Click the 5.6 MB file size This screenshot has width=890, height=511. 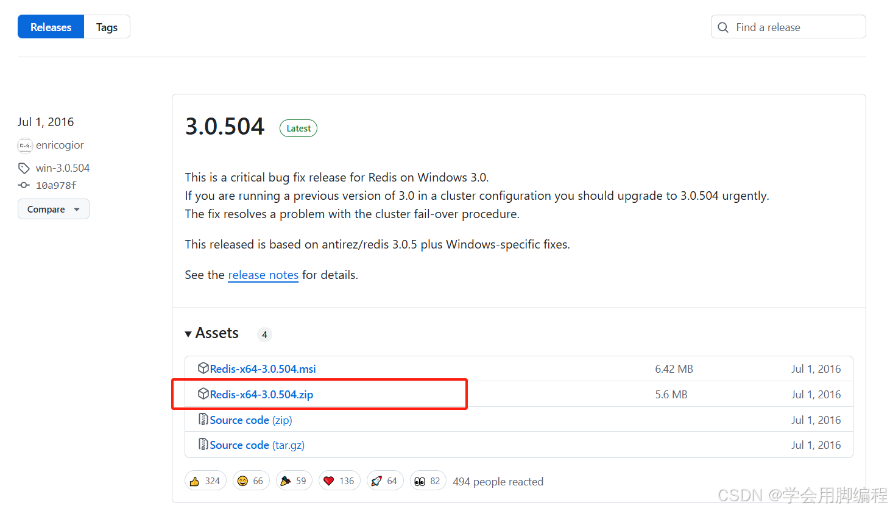point(671,395)
